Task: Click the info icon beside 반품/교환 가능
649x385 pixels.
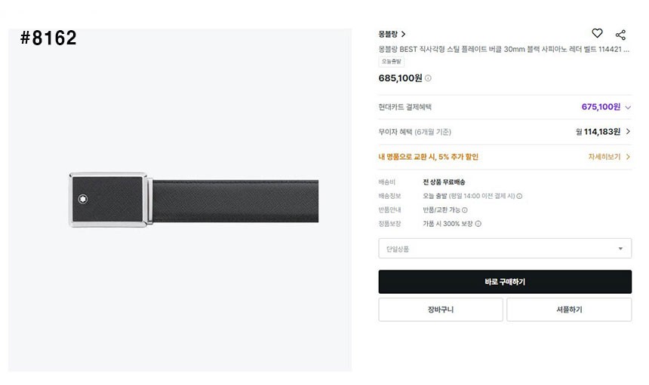Action: [465, 210]
